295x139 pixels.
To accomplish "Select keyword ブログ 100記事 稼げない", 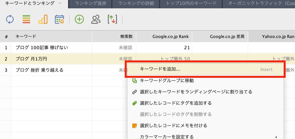I will 42,48.
